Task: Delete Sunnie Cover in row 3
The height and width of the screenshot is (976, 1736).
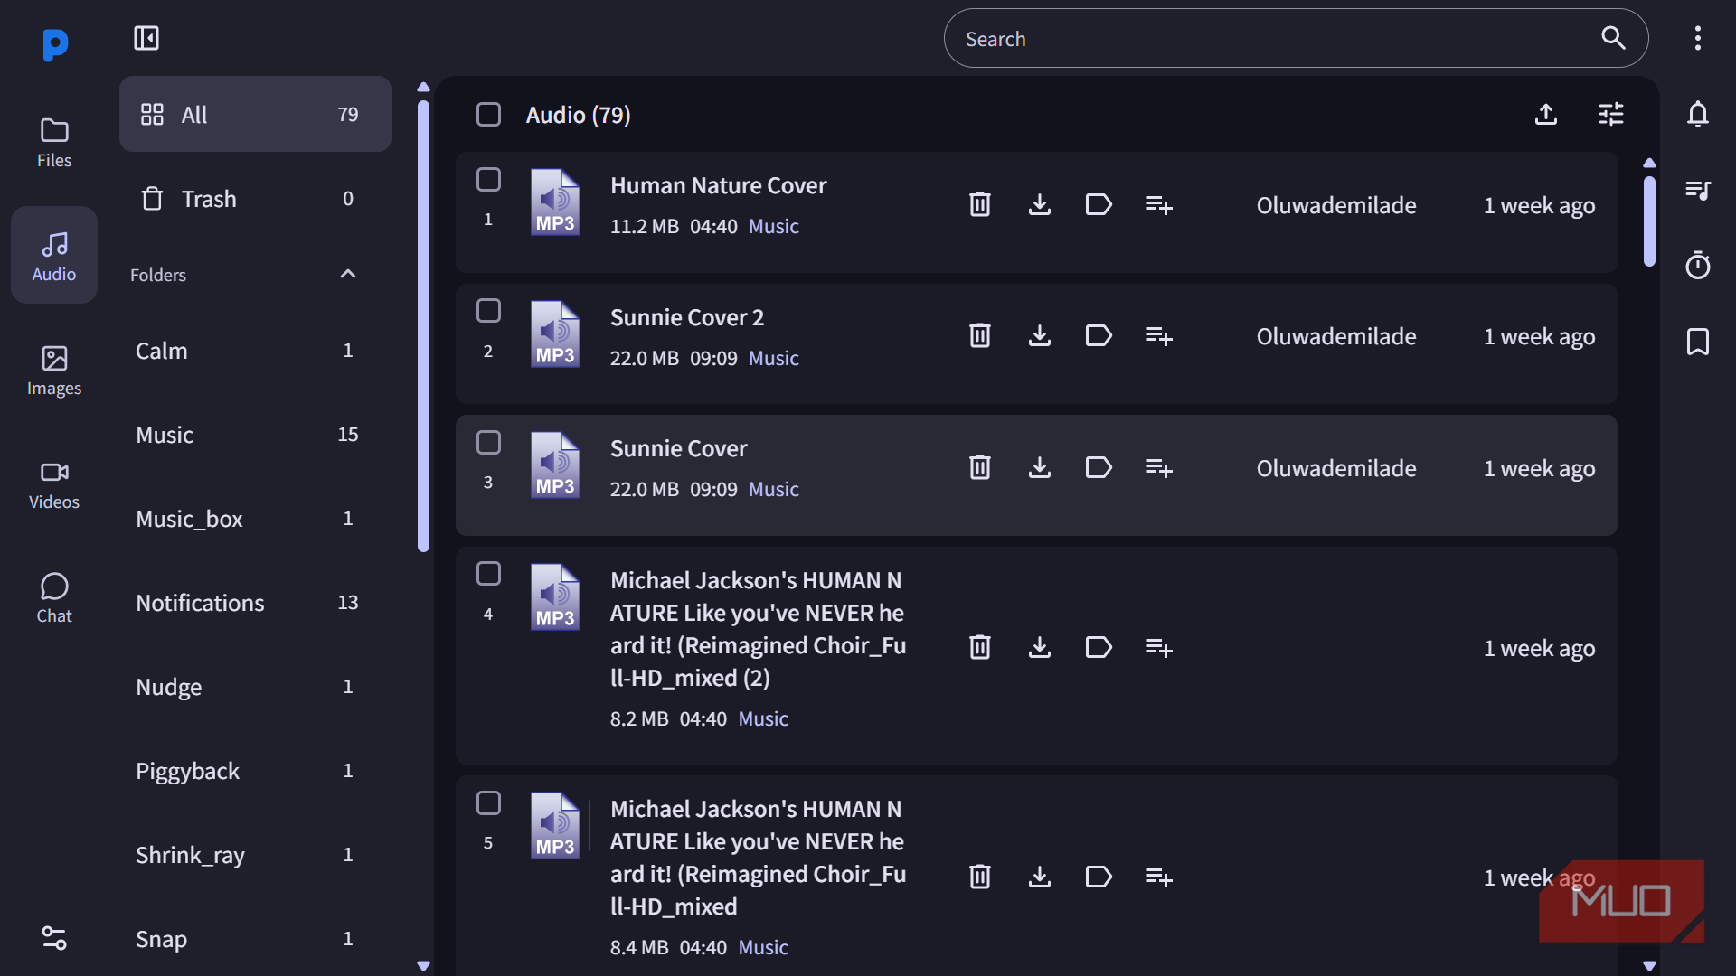Action: (980, 467)
